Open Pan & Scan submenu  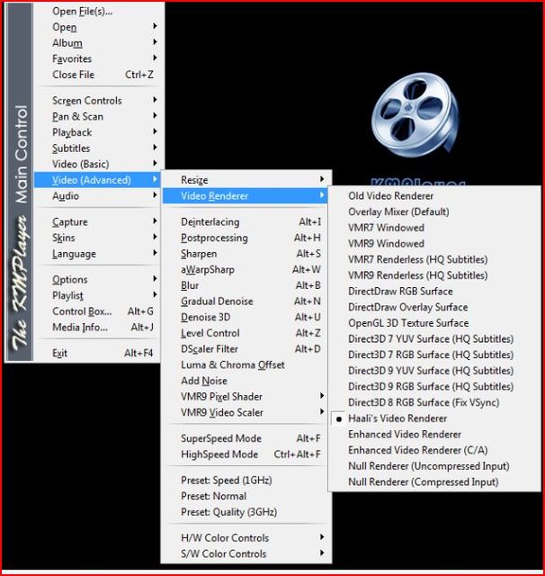point(98,116)
